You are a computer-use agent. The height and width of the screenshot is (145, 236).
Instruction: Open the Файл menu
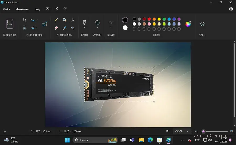7,9
